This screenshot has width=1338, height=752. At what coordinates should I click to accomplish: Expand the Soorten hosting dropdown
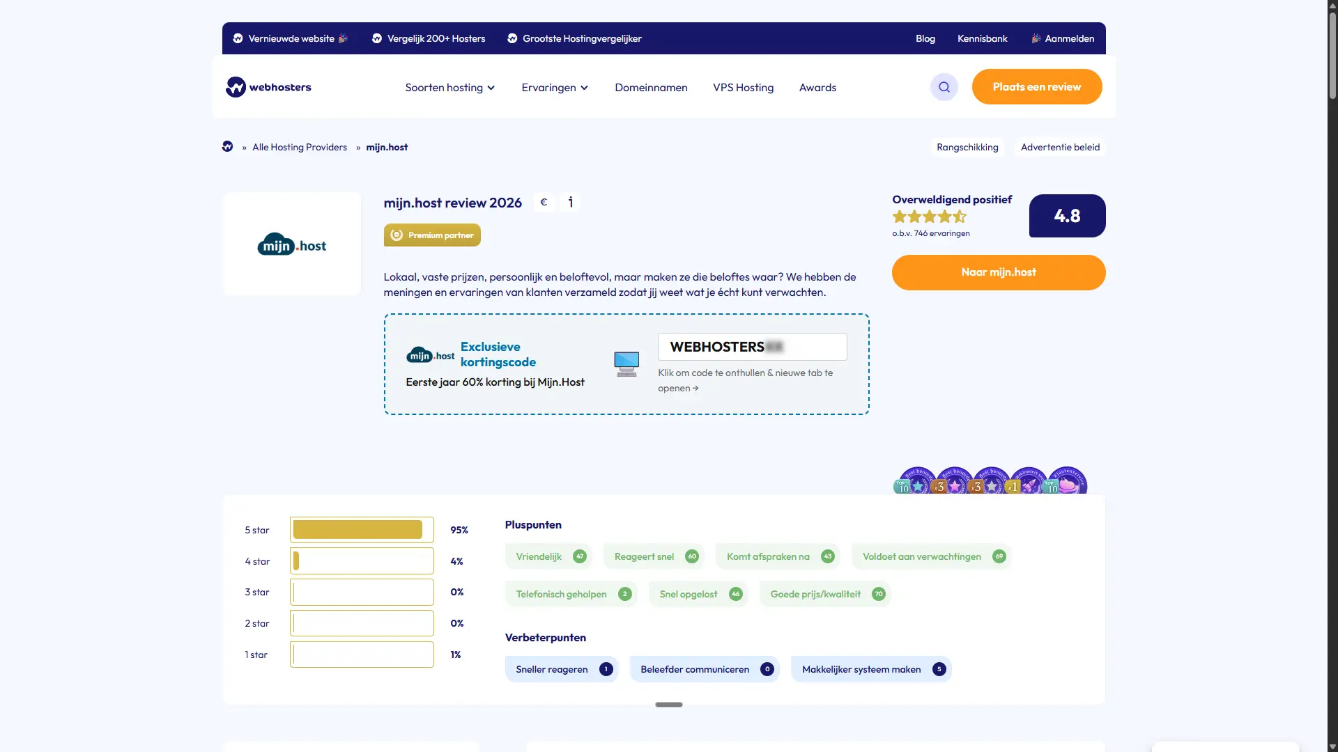[x=449, y=87]
